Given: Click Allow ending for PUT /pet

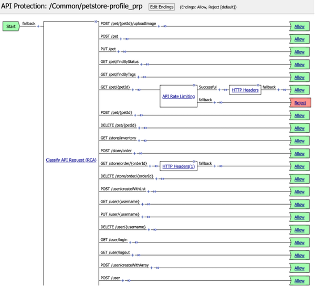Looking at the screenshot, I should (299, 52).
